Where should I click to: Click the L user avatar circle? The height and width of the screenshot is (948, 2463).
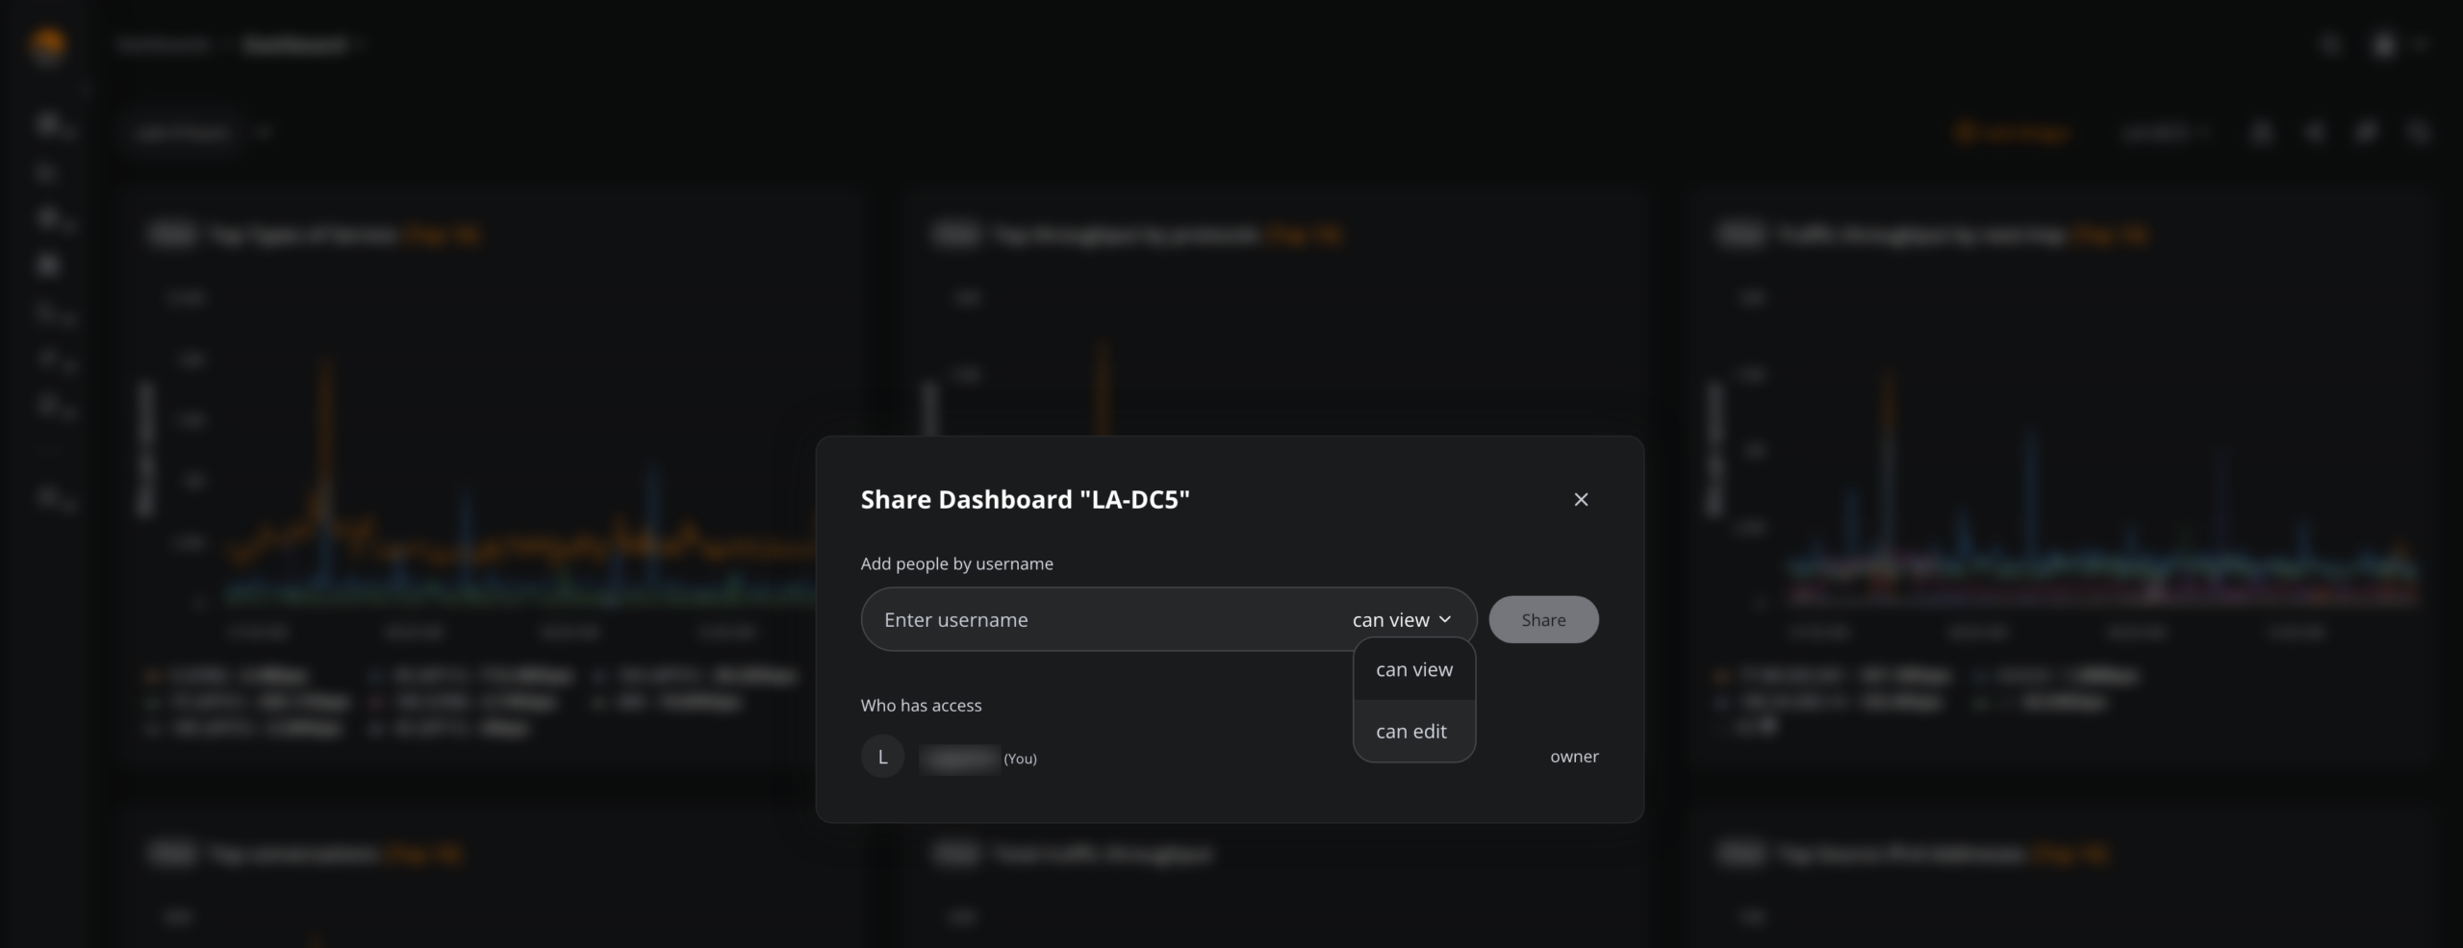click(882, 757)
